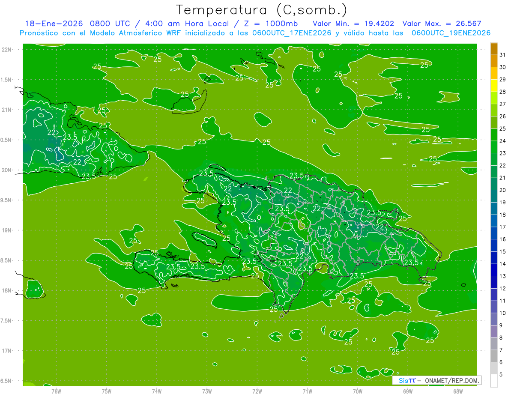The width and height of the screenshot is (514, 397).
Task: Click the yellow legend band between 28 and 29
Action: tap(494, 86)
